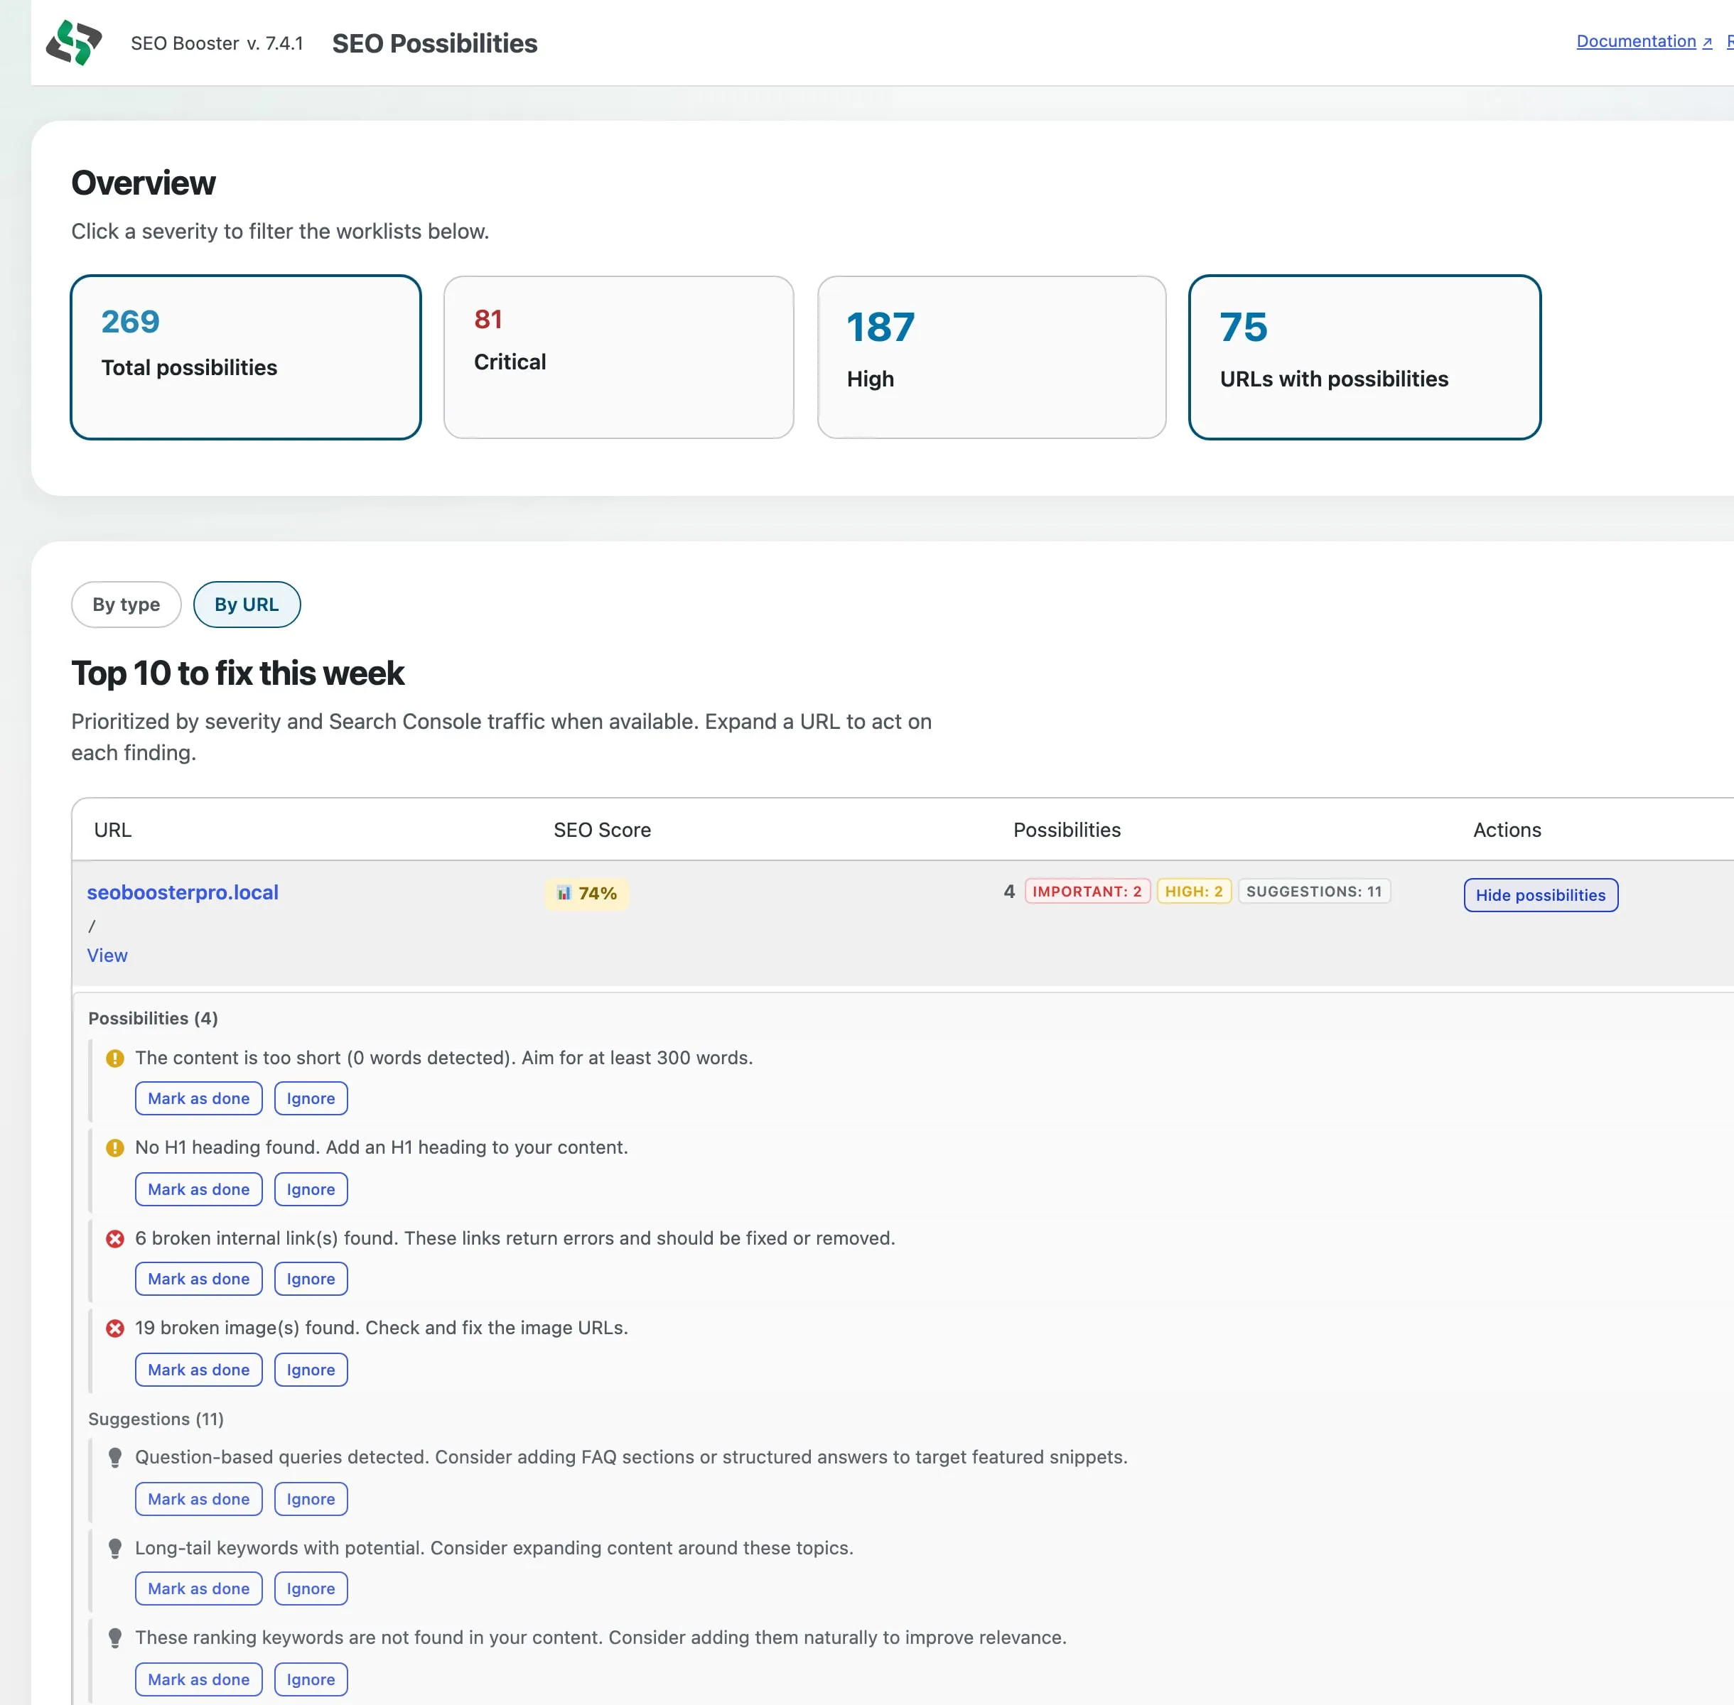Viewport: 1734px width, 1705px height.
Task: Click text "Long-tail keywords with potential"
Action: pos(279,1547)
